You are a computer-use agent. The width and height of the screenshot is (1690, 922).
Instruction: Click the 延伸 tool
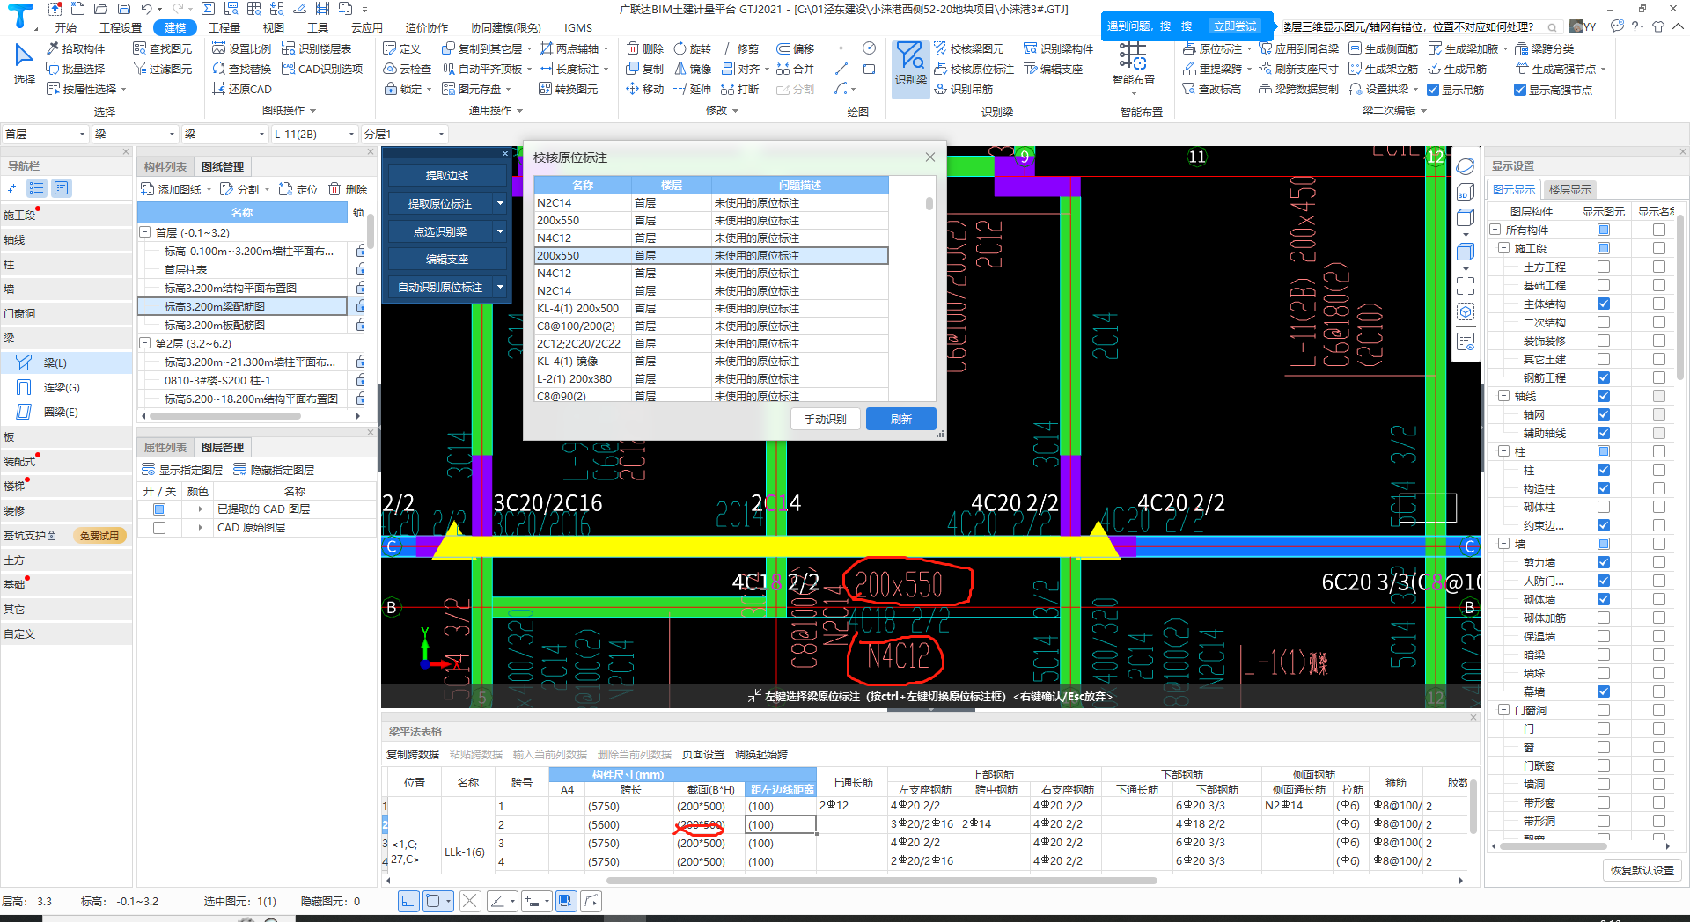click(x=692, y=89)
